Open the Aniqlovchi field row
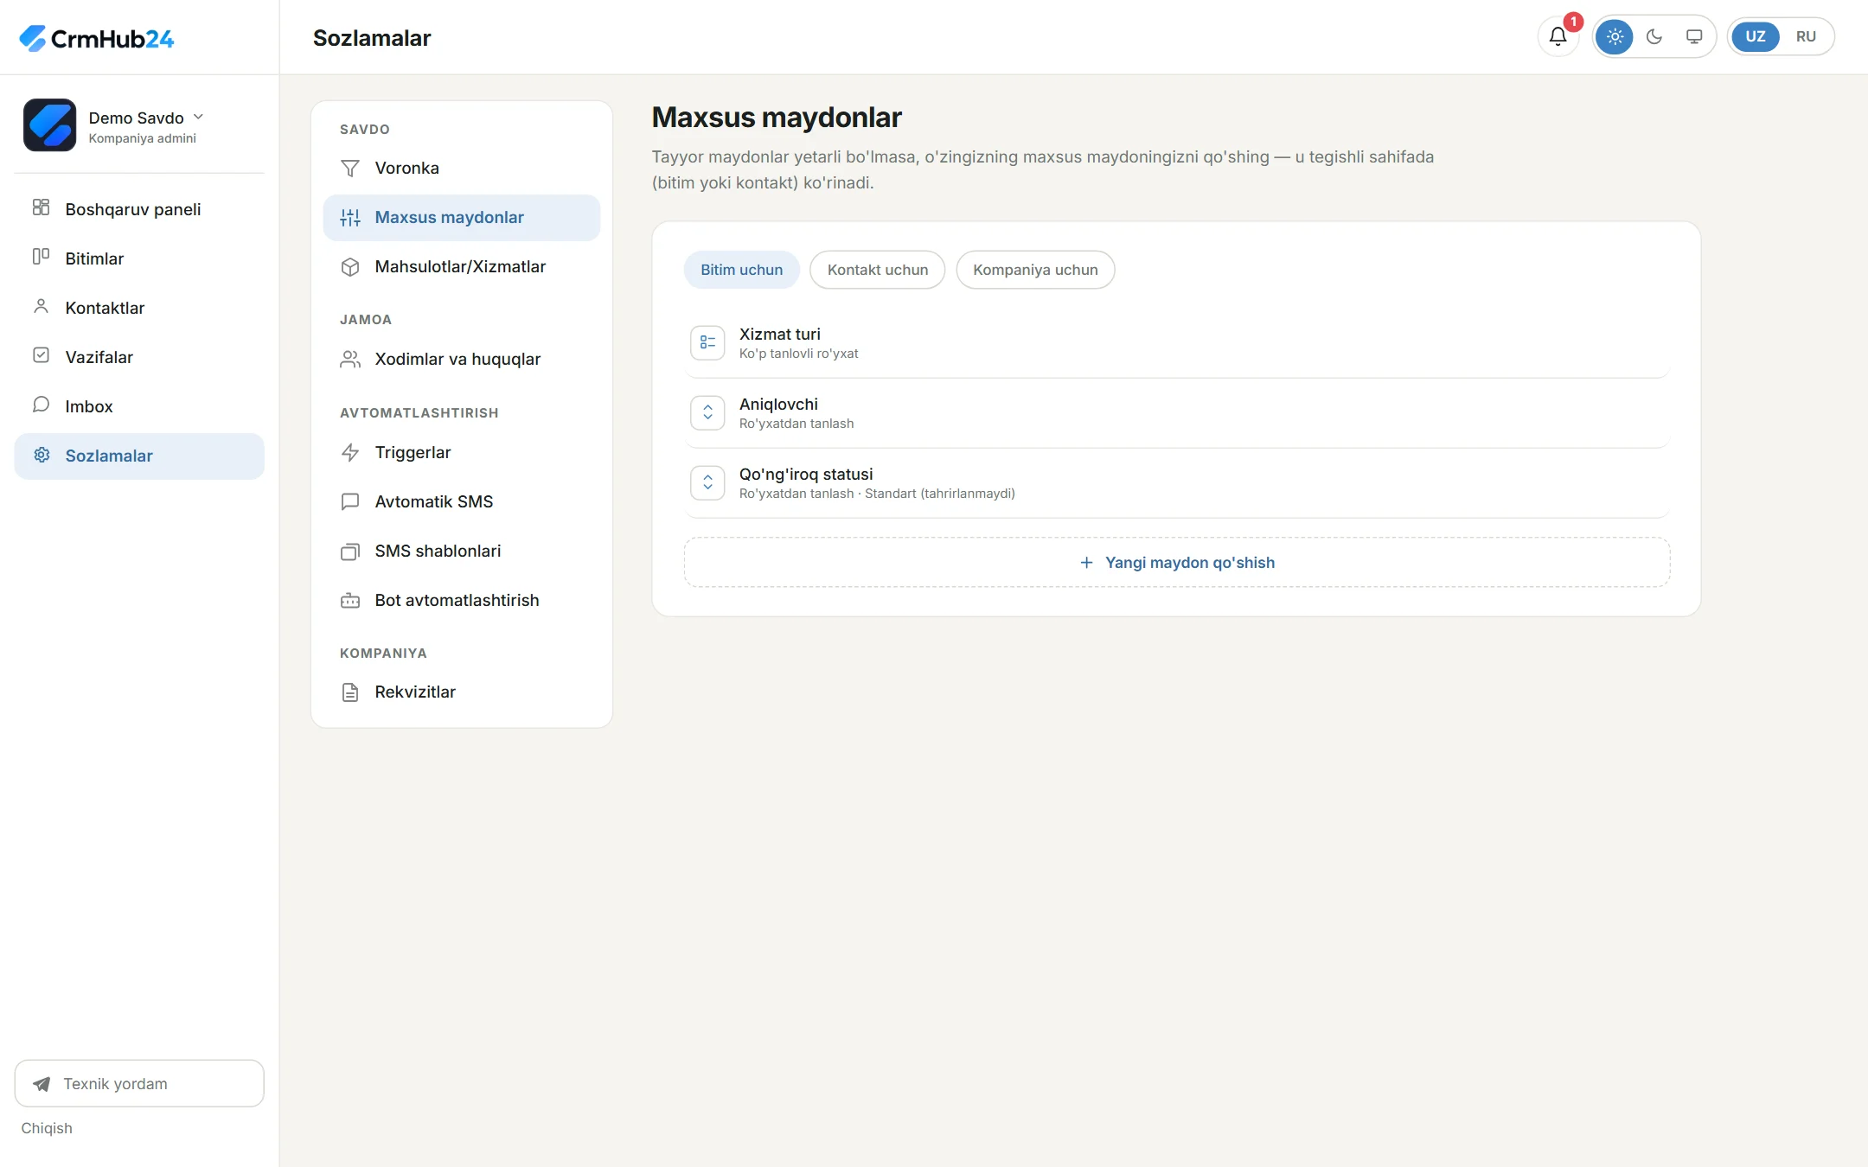Viewport: 1868px width, 1167px height. 1176,413
